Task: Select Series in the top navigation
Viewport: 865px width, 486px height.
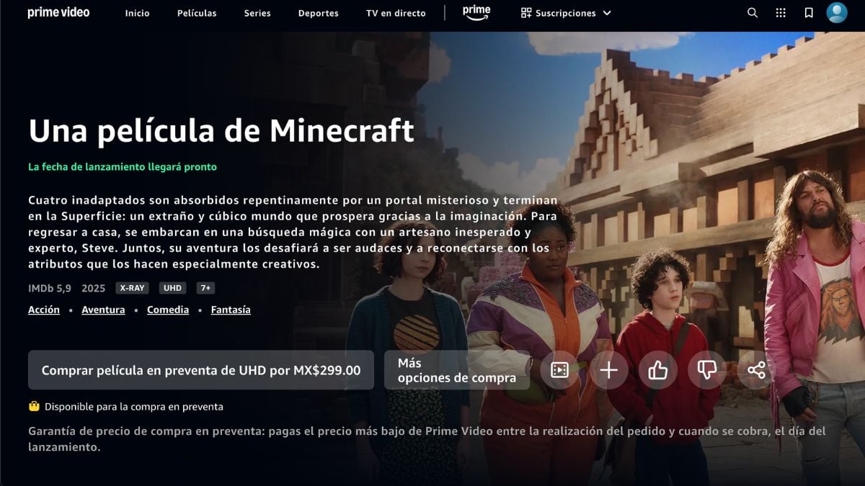Action: coord(257,13)
